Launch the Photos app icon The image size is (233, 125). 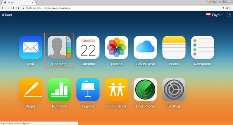(x=116, y=47)
